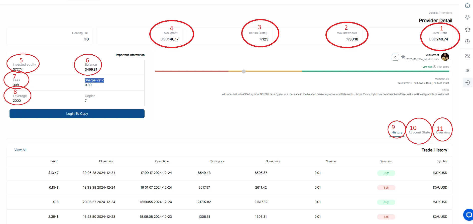Click the Wallstreet provider avatar
Viewport: 473px width, 224px height.
pos(445,57)
